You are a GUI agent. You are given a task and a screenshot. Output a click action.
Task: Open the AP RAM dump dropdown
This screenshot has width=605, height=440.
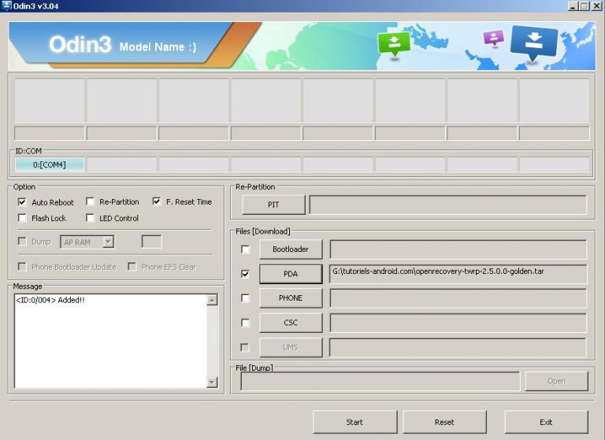pos(109,242)
